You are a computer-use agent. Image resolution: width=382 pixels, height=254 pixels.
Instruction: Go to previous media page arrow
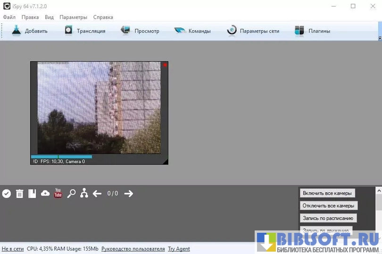97,193
